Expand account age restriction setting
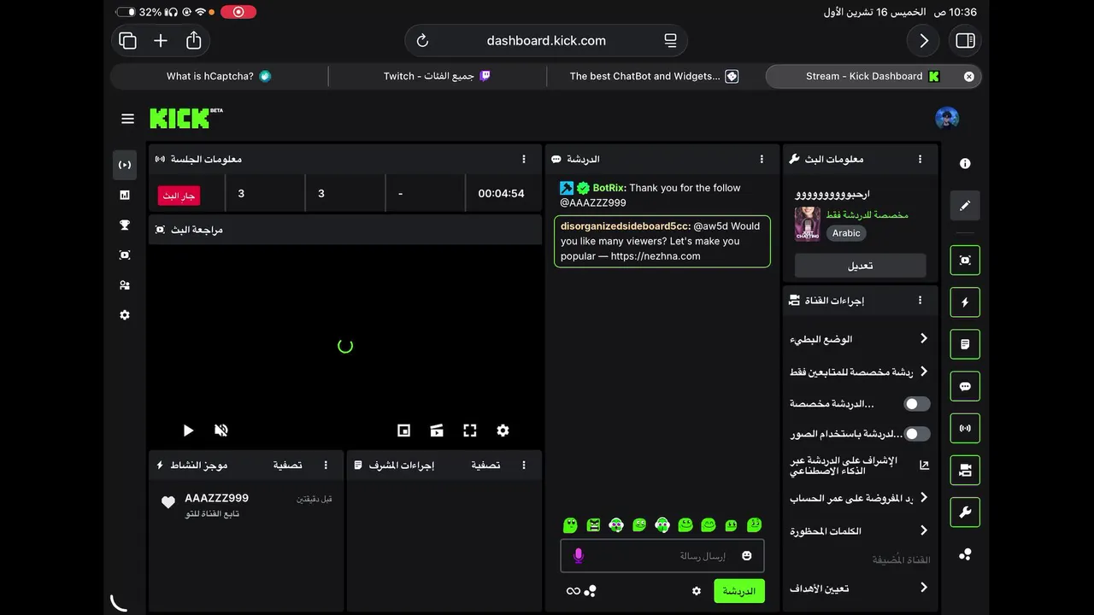 click(859, 498)
